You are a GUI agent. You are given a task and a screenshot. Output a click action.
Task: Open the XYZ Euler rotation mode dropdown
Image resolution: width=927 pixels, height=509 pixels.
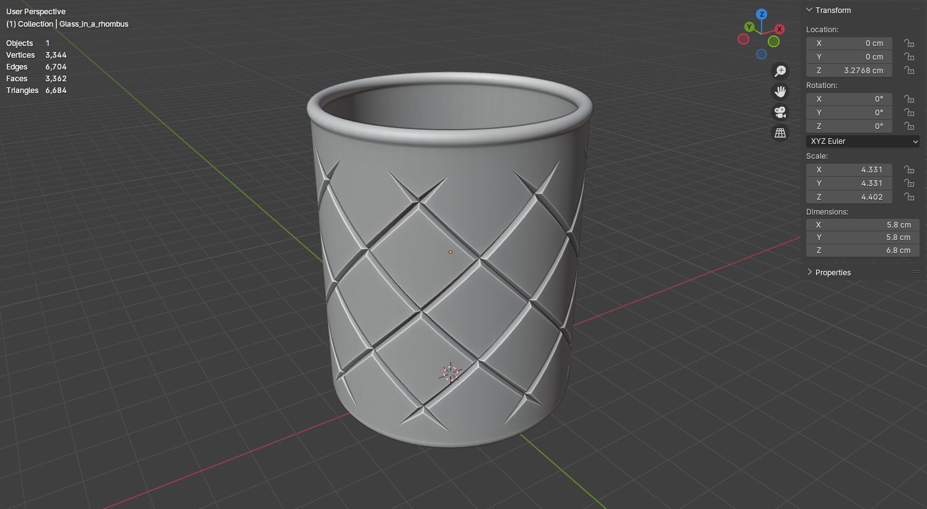tap(863, 141)
